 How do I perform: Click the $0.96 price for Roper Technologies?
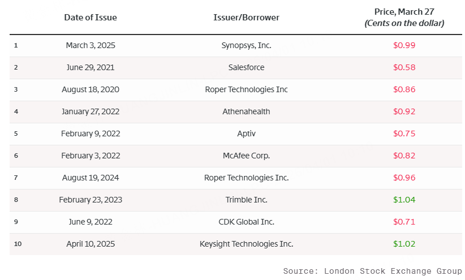(x=404, y=178)
